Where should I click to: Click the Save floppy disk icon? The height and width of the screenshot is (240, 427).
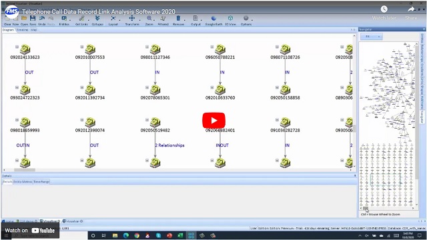pyautogui.click(x=33, y=18)
